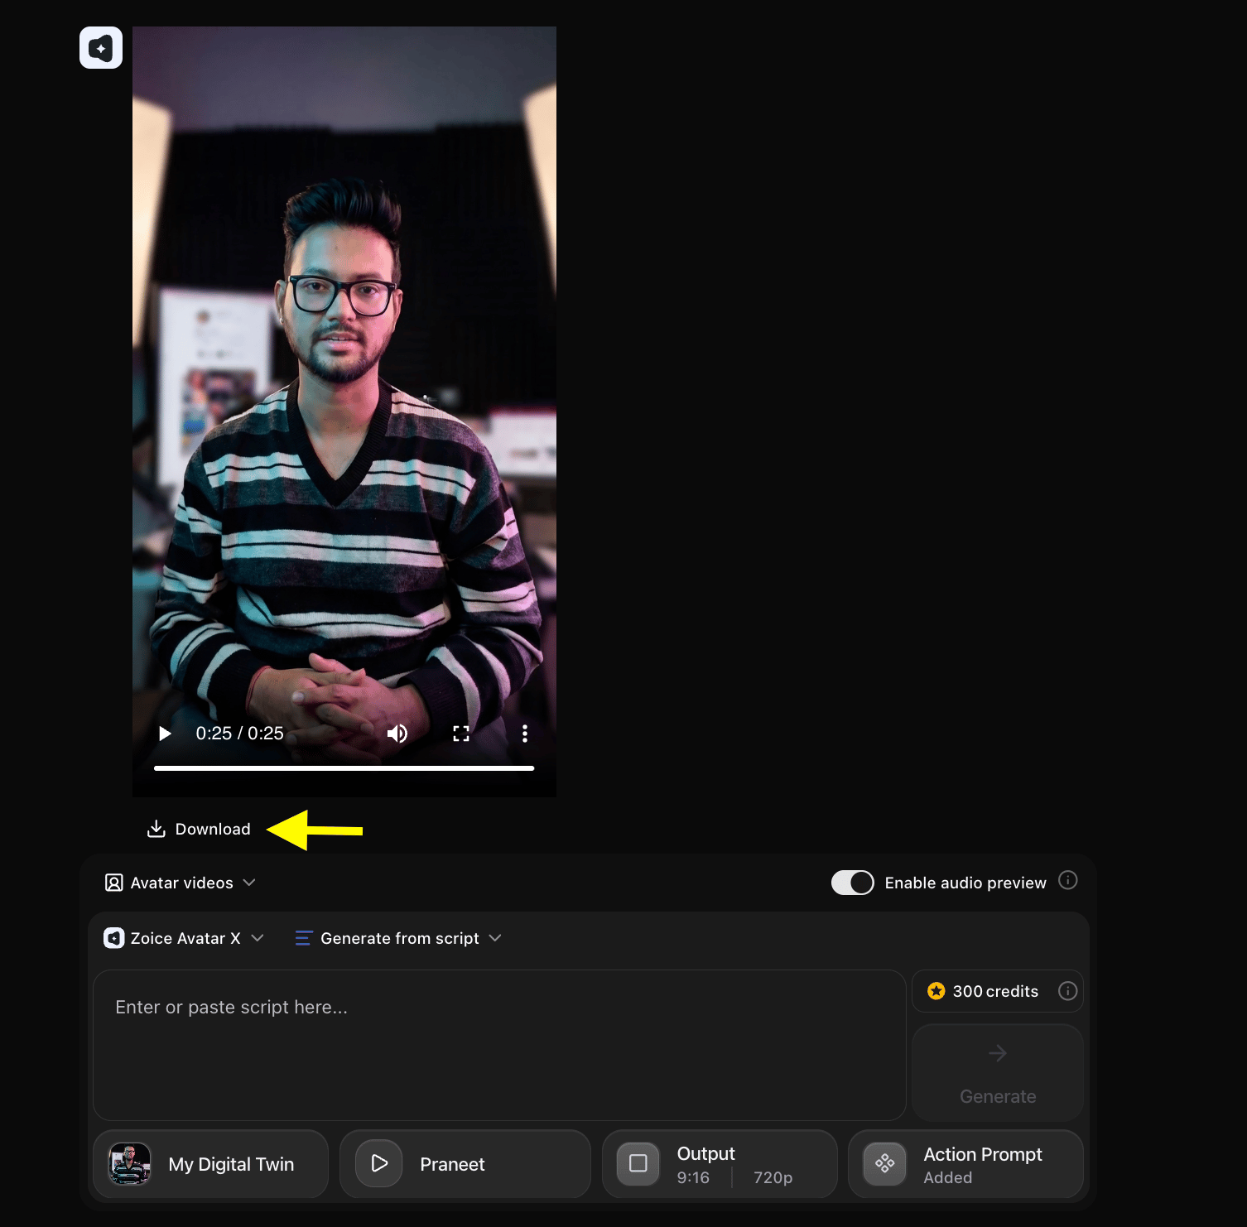This screenshot has height=1227, width=1247.
Task: Download the generated video
Action: (199, 829)
